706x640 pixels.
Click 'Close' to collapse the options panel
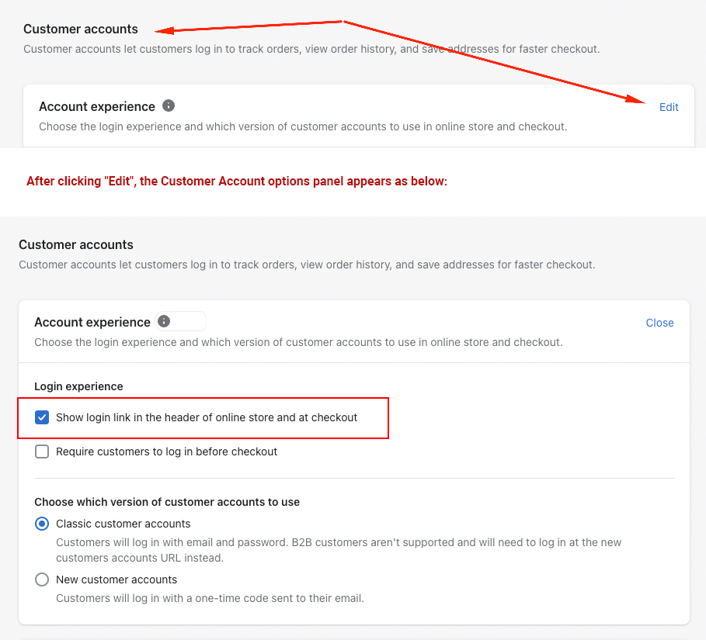coord(659,323)
